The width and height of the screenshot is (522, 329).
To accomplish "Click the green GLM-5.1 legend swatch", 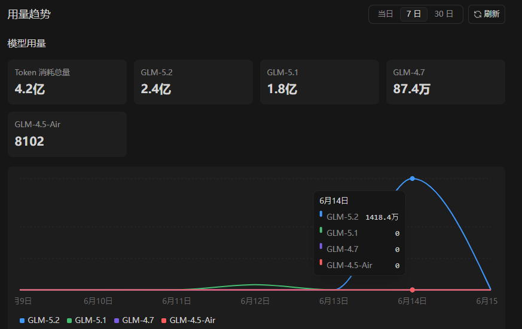I will click(69, 321).
